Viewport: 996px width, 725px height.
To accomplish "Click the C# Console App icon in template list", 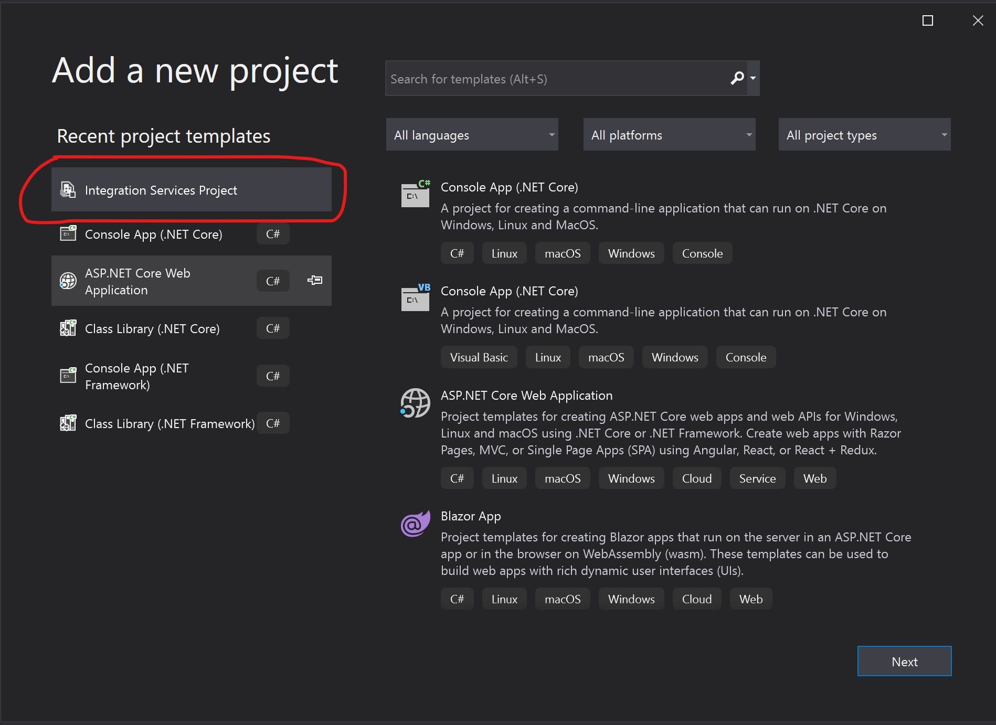I will [x=416, y=194].
